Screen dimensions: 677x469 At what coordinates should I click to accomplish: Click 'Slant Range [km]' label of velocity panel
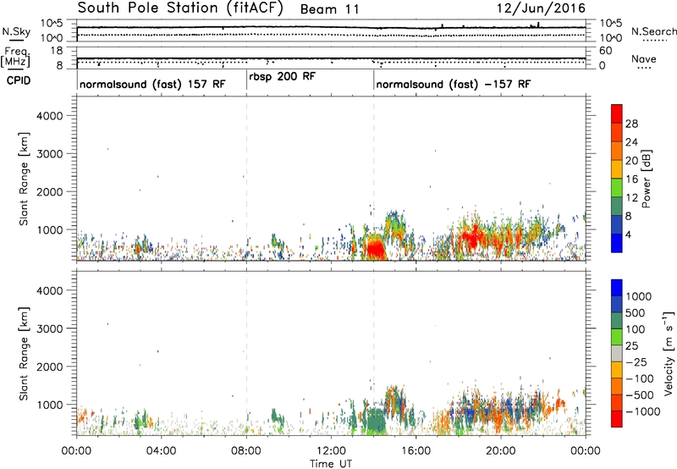24,354
